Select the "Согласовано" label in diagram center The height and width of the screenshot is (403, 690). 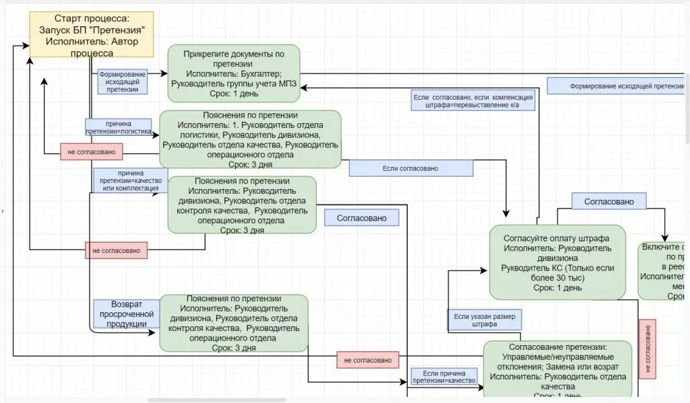(362, 218)
